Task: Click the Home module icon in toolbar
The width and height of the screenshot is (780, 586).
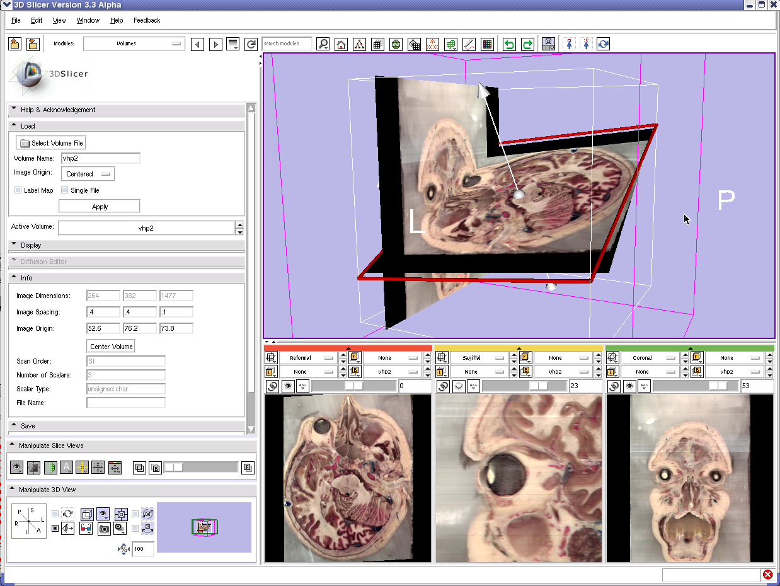Action: 341,44
